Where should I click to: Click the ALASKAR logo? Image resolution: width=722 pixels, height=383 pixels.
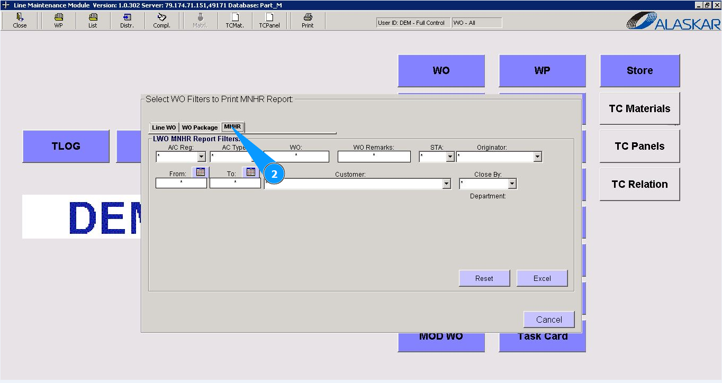pos(673,21)
